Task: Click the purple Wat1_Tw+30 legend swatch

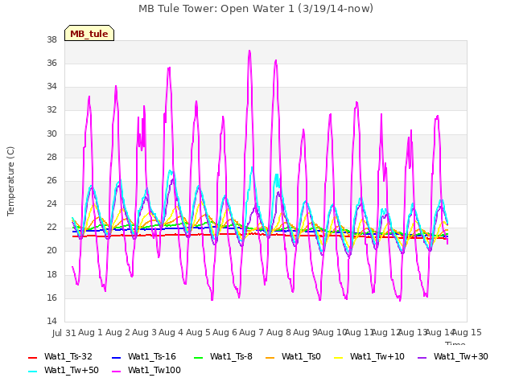Action: coord(422,358)
